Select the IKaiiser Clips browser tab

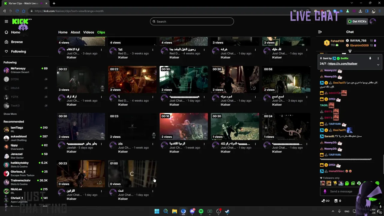[x=25, y=3]
